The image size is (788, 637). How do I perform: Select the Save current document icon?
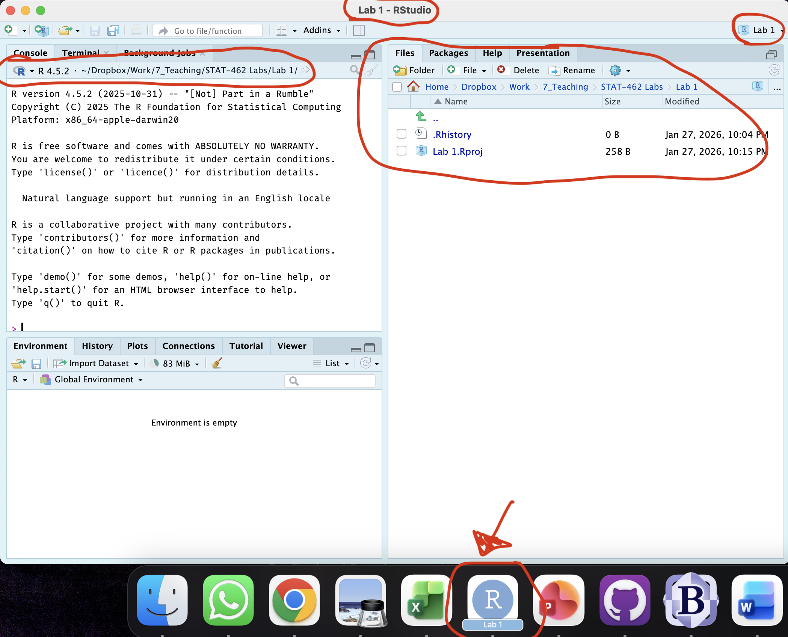coord(95,30)
